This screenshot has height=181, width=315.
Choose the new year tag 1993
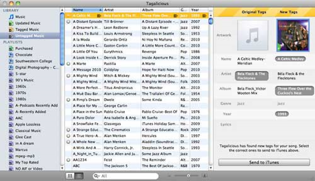(282, 114)
